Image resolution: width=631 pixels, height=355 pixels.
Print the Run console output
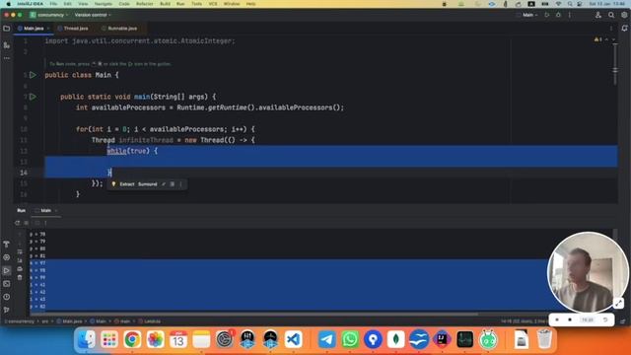20,269
